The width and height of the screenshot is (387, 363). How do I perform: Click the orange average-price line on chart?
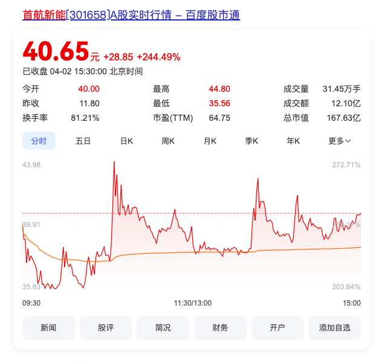(173, 252)
